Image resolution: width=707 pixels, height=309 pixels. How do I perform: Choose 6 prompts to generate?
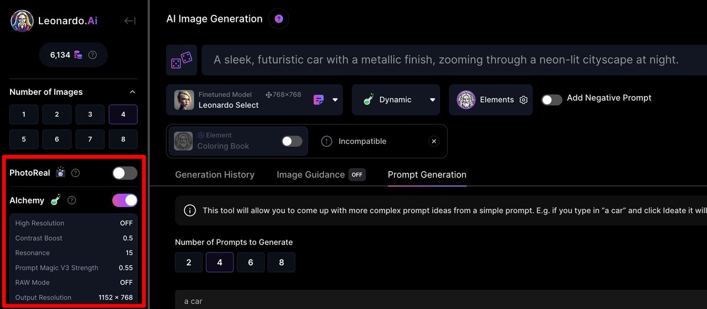point(250,262)
